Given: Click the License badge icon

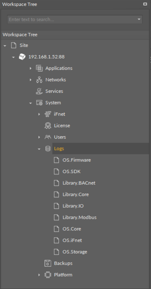Looking at the screenshot, I should point(48,125).
